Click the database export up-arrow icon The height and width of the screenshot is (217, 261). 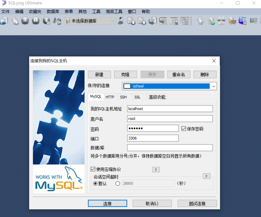point(142,21)
